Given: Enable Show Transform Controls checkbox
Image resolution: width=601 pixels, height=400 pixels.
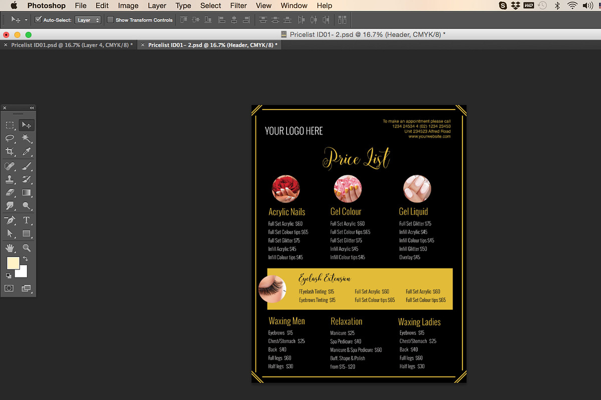Looking at the screenshot, I should [111, 20].
